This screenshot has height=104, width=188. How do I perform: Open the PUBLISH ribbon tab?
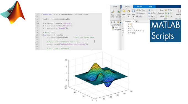coord(139,7)
